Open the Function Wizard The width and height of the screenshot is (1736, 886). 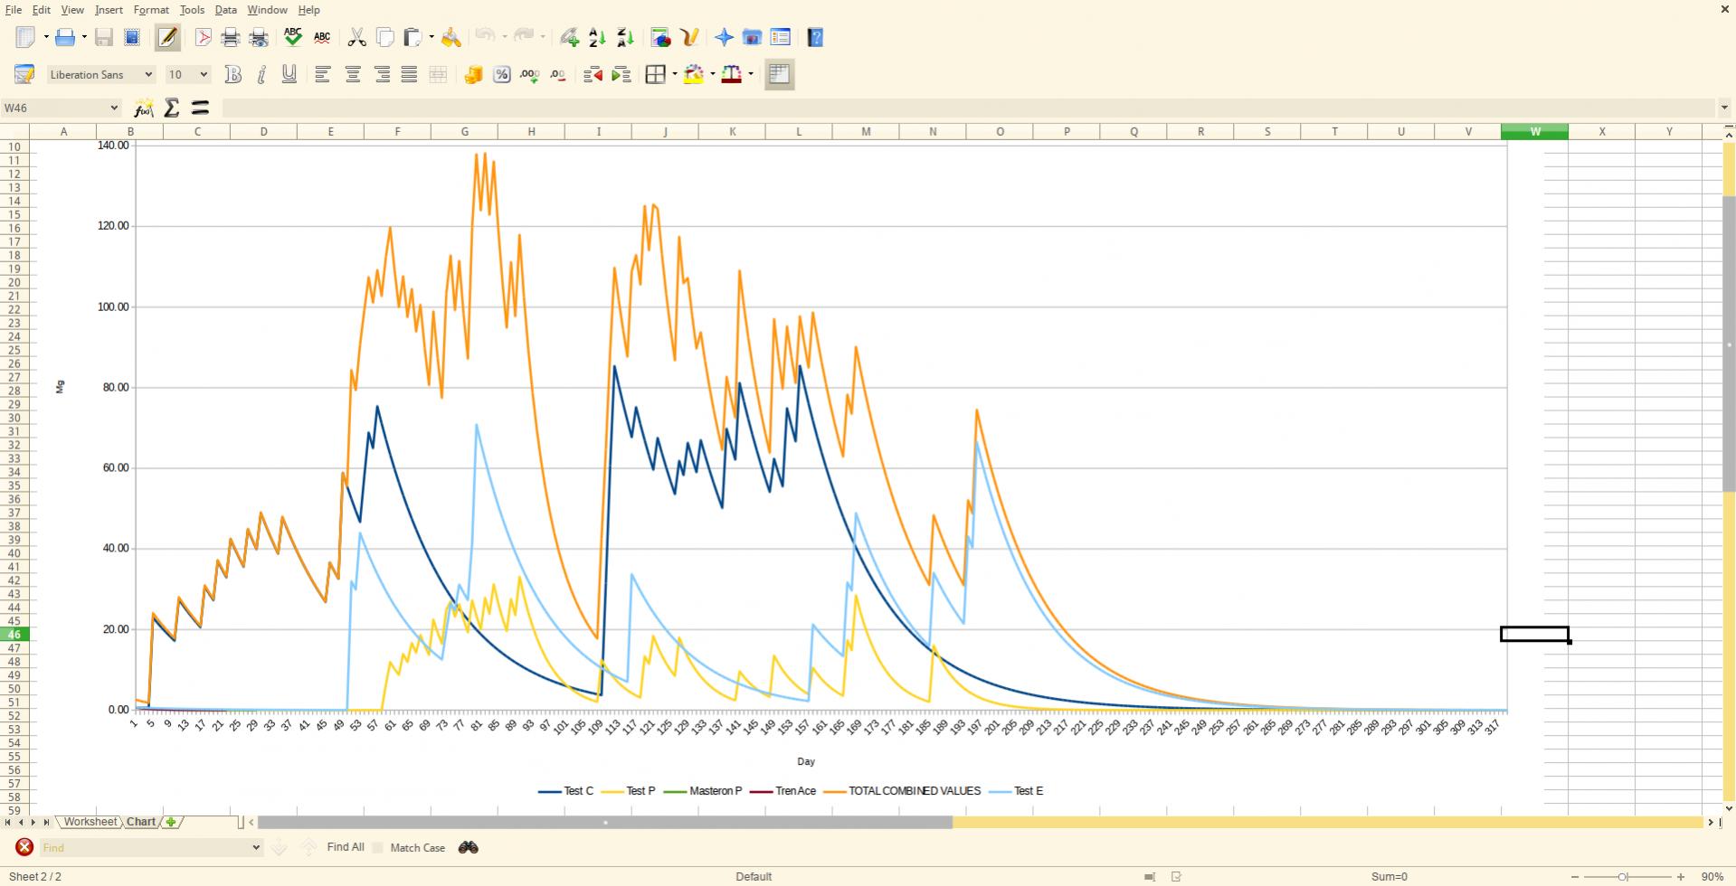click(x=143, y=108)
